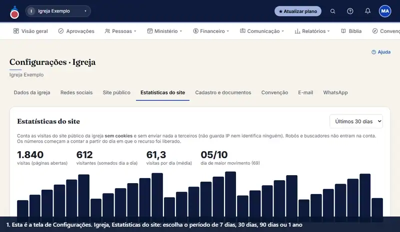Image resolution: width=400 pixels, height=232 pixels.
Task: Click the Ajuda help circle icon
Action: (x=373, y=52)
